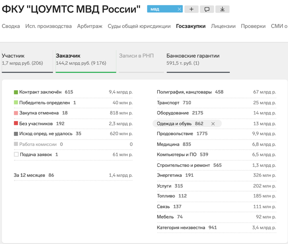This screenshot has width=288, height=244.
Task: Select the Заказчик subtab
Action: (x=86, y=61)
